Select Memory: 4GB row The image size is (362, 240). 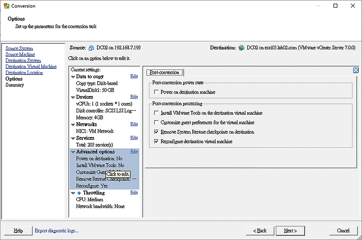coord(89,117)
